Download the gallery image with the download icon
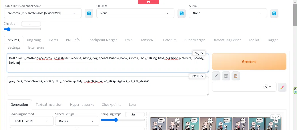The height and width of the screenshot is (130, 297). coord(273,117)
